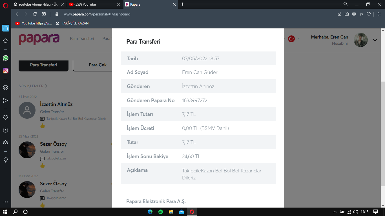Open the Para Transferi navigation item
Viewport: 385px width, 216px height.
coord(82,39)
